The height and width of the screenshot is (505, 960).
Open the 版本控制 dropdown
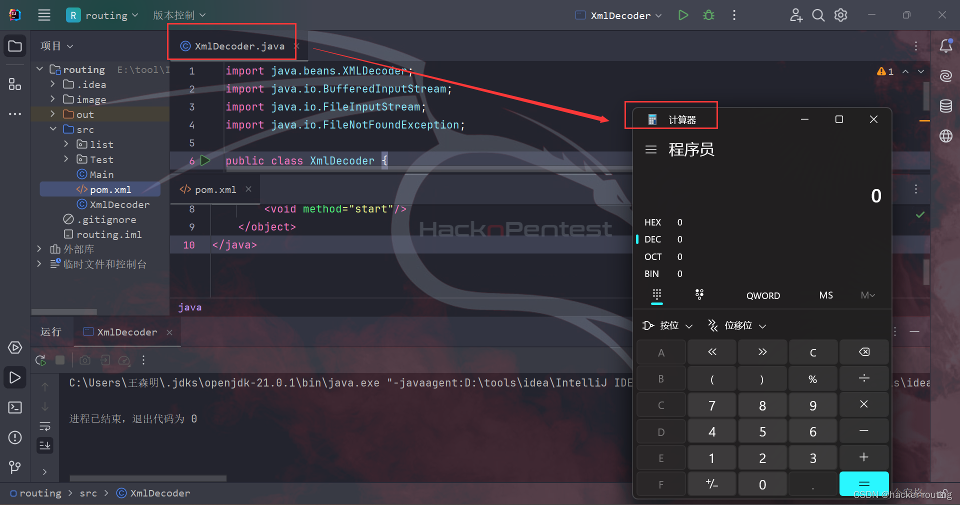tap(179, 15)
